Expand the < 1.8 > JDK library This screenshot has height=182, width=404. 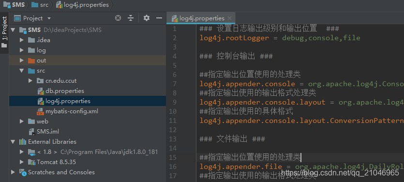[x=22, y=152]
